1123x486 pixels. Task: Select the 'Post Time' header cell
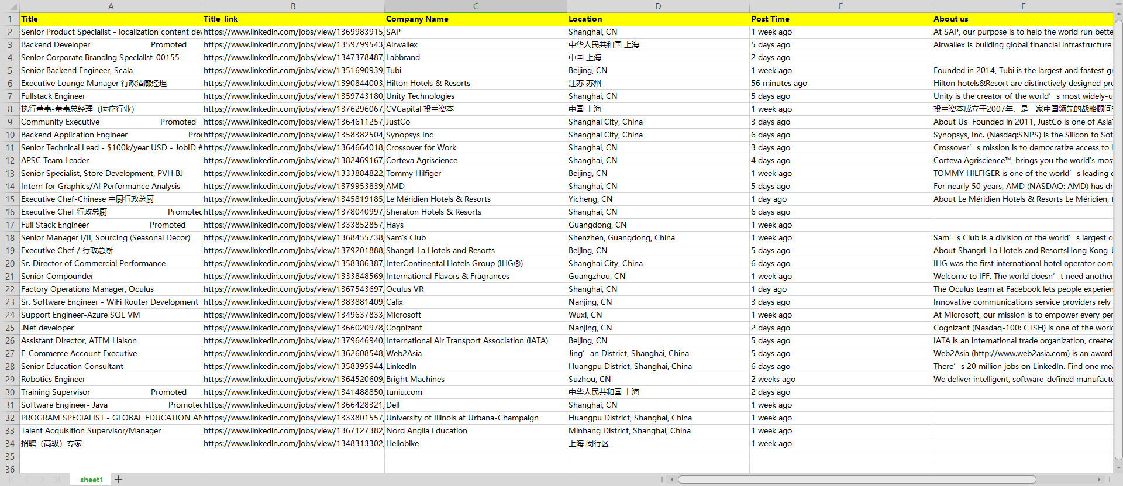pyautogui.click(x=840, y=19)
